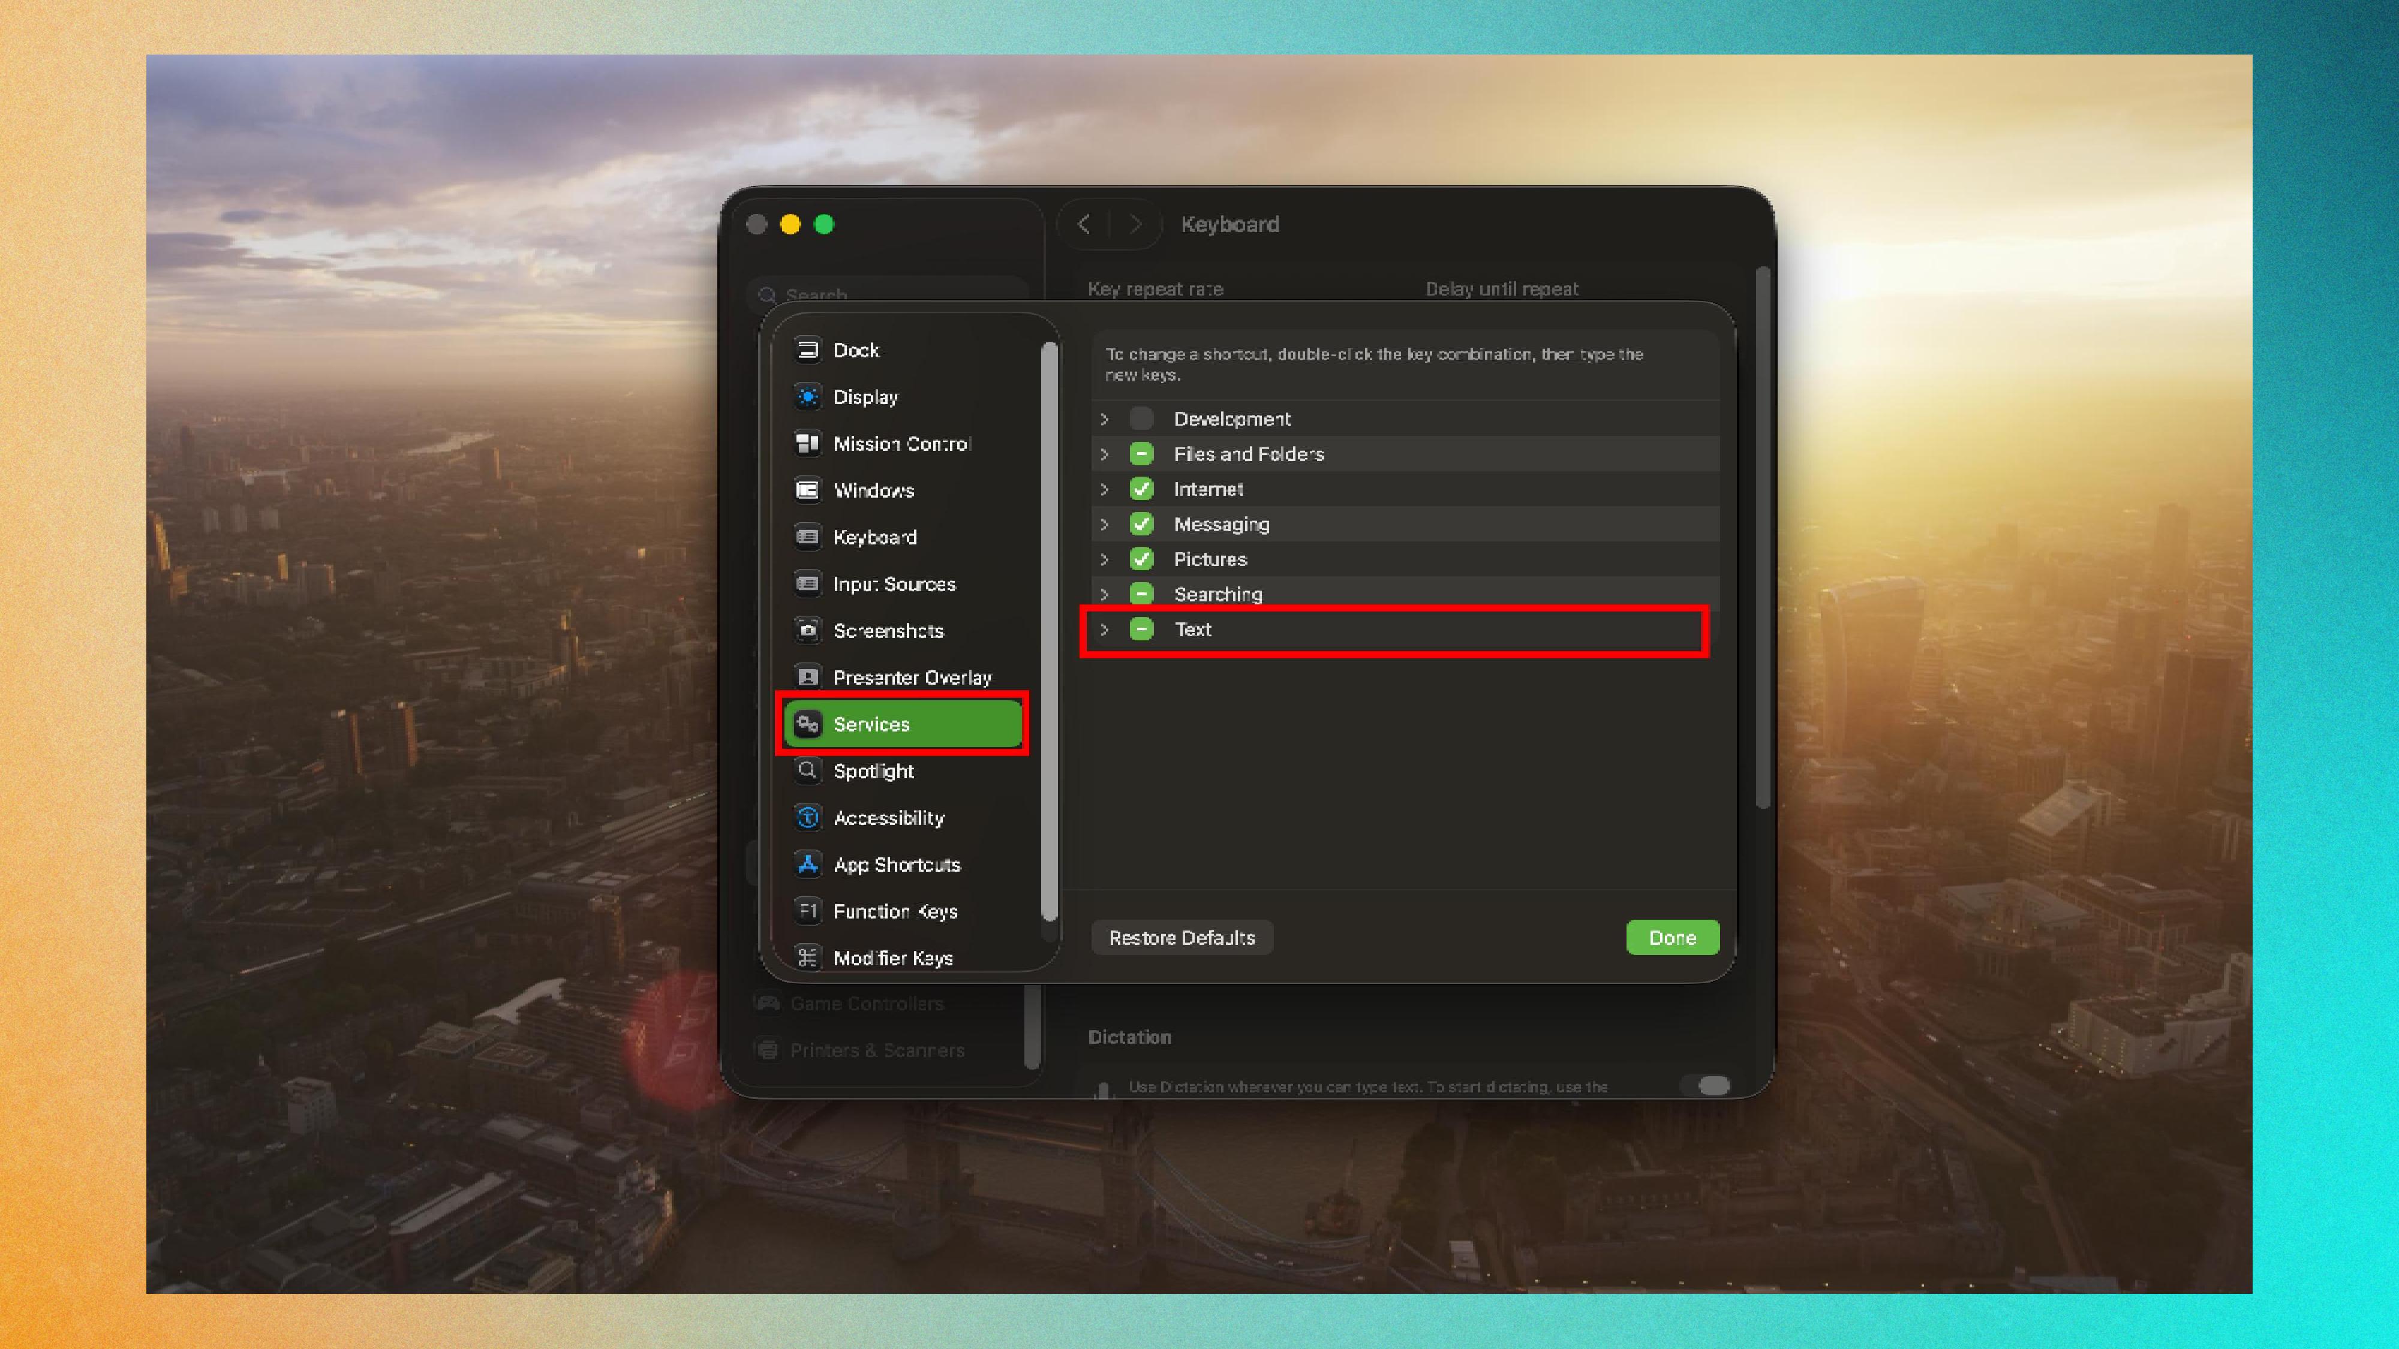Expand the Text services group

(1105, 630)
